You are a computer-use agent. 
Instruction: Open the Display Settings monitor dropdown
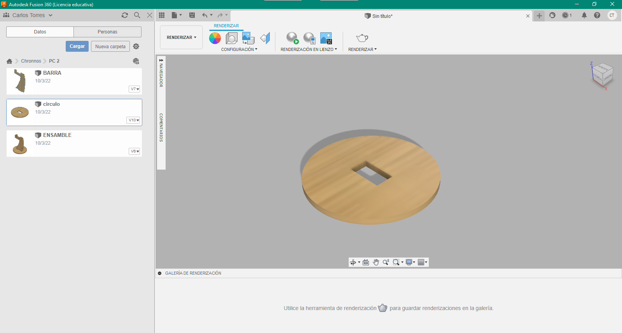click(411, 262)
